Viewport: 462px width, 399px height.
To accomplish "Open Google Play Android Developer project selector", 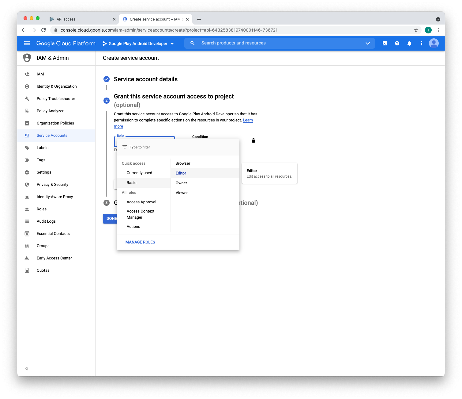I will pyautogui.click(x=138, y=44).
